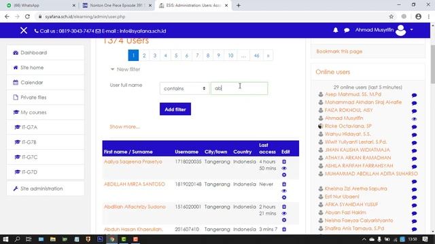This screenshot has height=244, width=435.
Task: Open My courses in side navigation
Action: [x=46, y=113]
